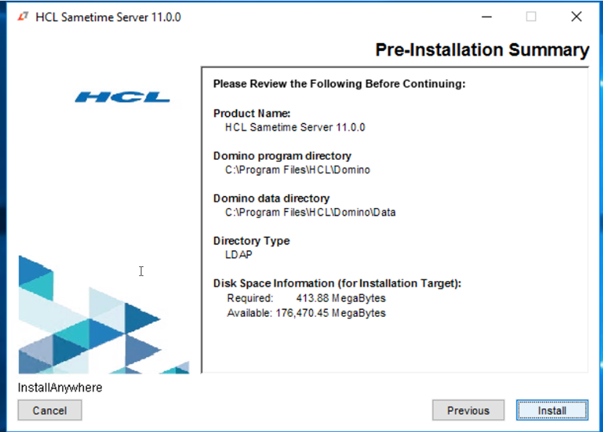The height and width of the screenshot is (432, 603).
Task: Click the window title text HCL Sametime Server 11.0.0
Action: (x=108, y=17)
